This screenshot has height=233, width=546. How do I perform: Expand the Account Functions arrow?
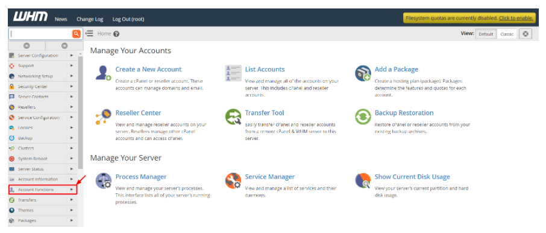pos(71,190)
